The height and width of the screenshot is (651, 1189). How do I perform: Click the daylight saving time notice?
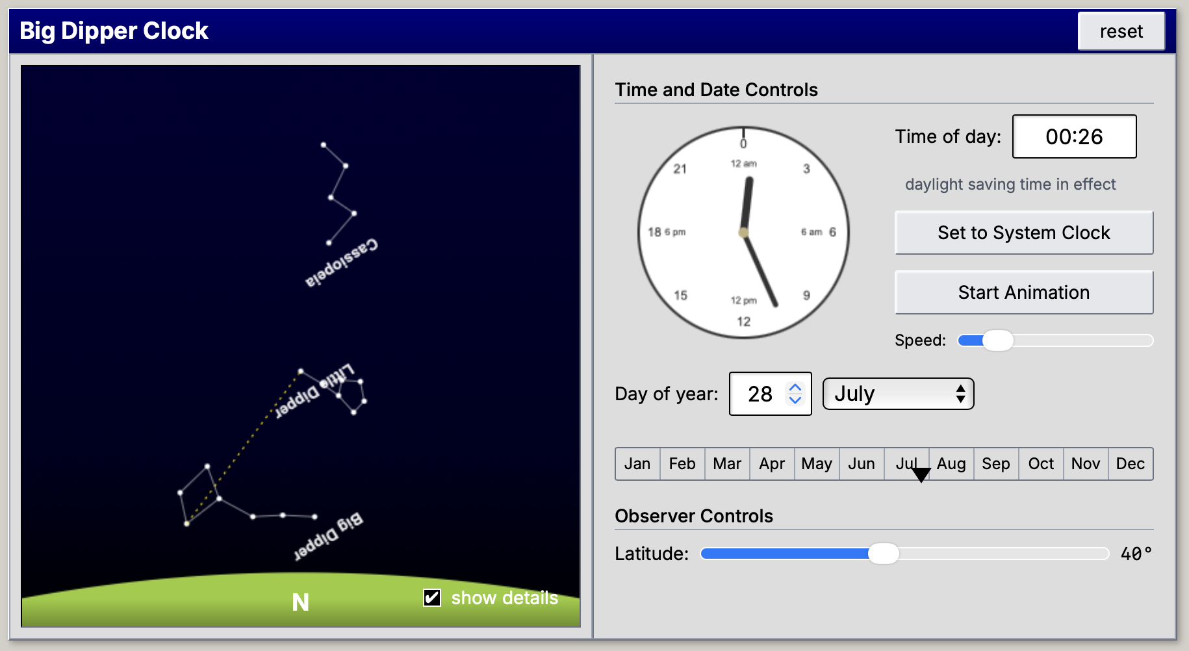coord(1010,185)
